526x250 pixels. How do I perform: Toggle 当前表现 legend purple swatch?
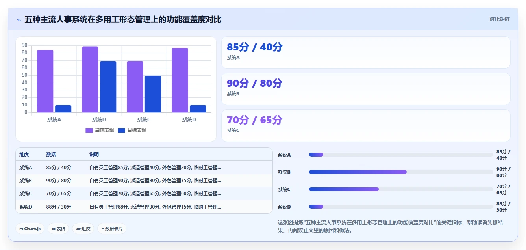click(x=89, y=131)
